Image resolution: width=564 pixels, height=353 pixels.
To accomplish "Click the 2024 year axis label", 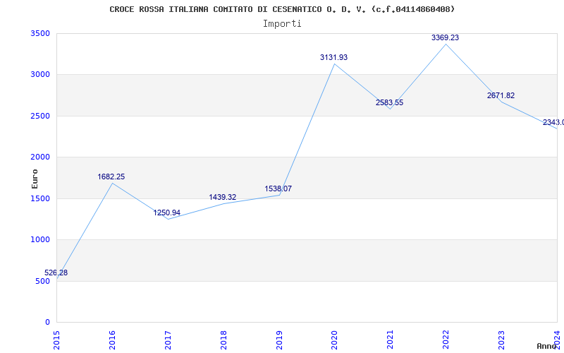I will coord(557,340).
